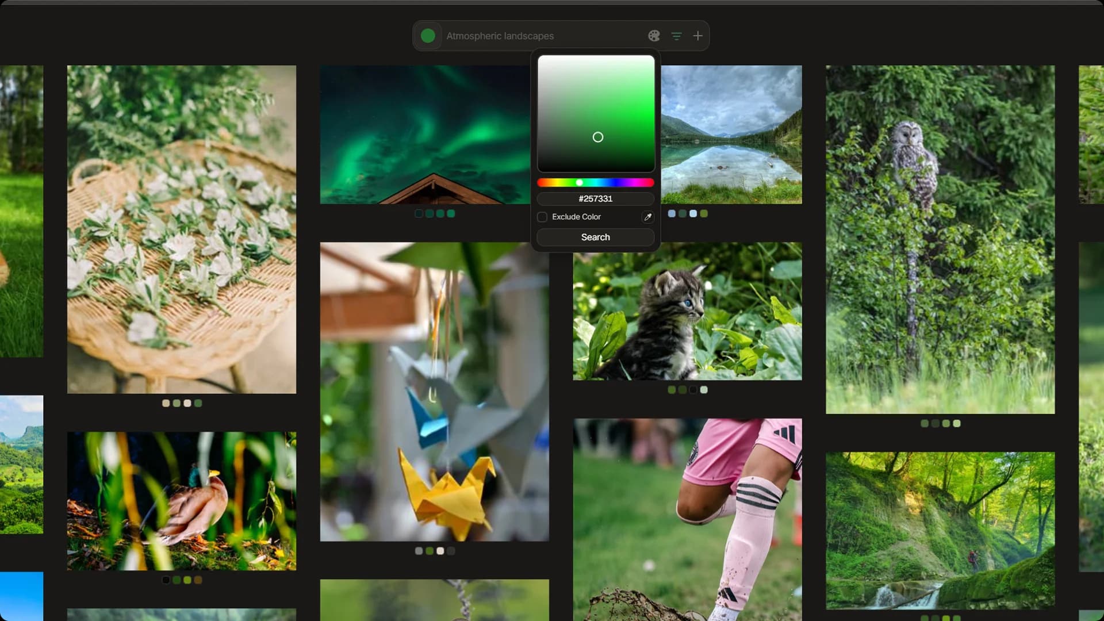Open the kitten in leaves photo

(687, 311)
